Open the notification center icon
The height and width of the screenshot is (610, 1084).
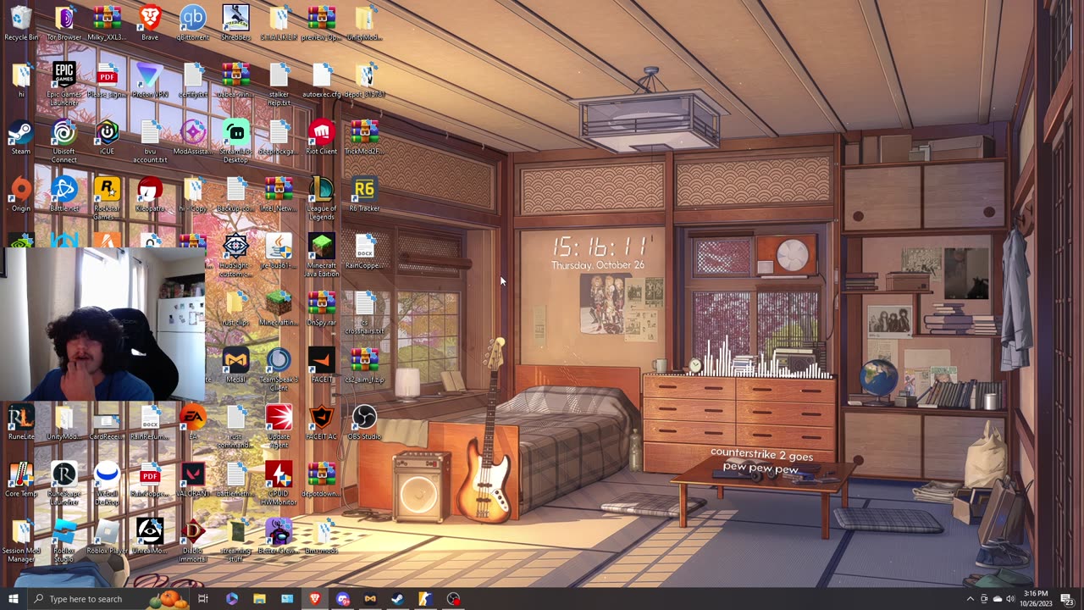1066,599
